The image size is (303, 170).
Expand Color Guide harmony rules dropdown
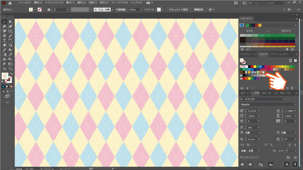click(x=296, y=25)
